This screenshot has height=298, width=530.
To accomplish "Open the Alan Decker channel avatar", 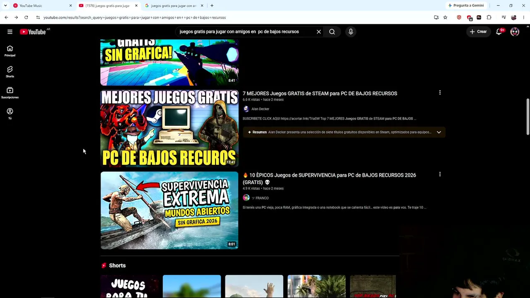I will [x=246, y=109].
